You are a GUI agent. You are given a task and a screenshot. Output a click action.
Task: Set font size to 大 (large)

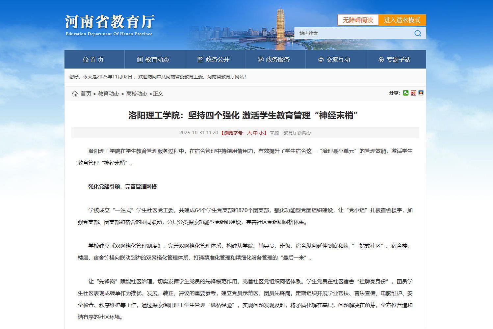tap(249, 133)
